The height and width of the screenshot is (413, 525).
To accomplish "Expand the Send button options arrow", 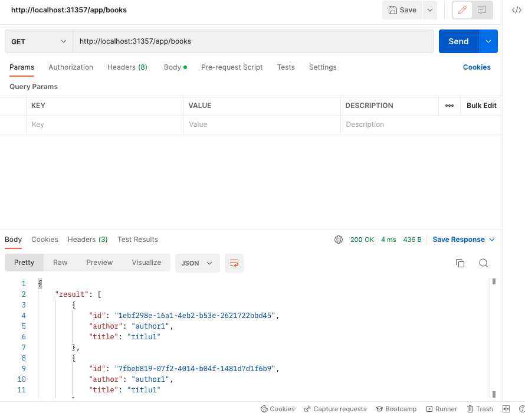I will coord(488,41).
